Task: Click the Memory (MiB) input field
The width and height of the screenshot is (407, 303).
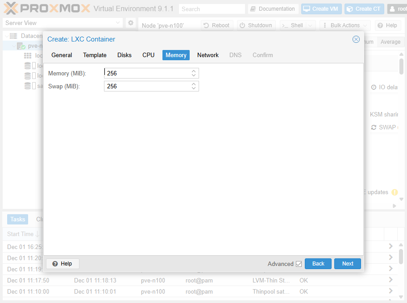Action: pyautogui.click(x=147, y=73)
